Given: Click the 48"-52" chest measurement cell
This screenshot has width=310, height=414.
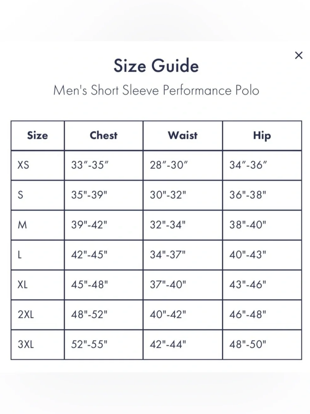Looking at the screenshot, I should coord(104,315).
